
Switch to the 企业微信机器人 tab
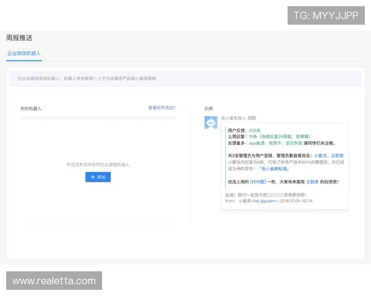(x=24, y=54)
